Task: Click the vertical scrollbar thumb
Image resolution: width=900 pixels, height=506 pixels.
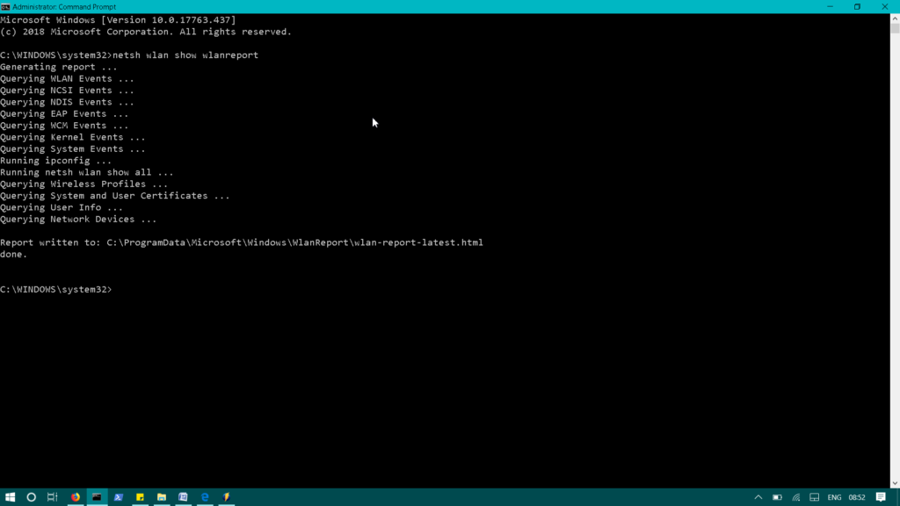Action: (x=895, y=29)
